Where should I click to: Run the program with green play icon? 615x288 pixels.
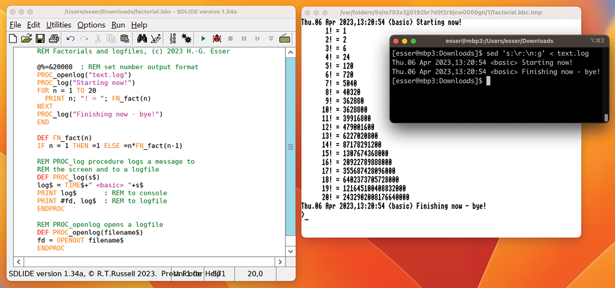[203, 38]
